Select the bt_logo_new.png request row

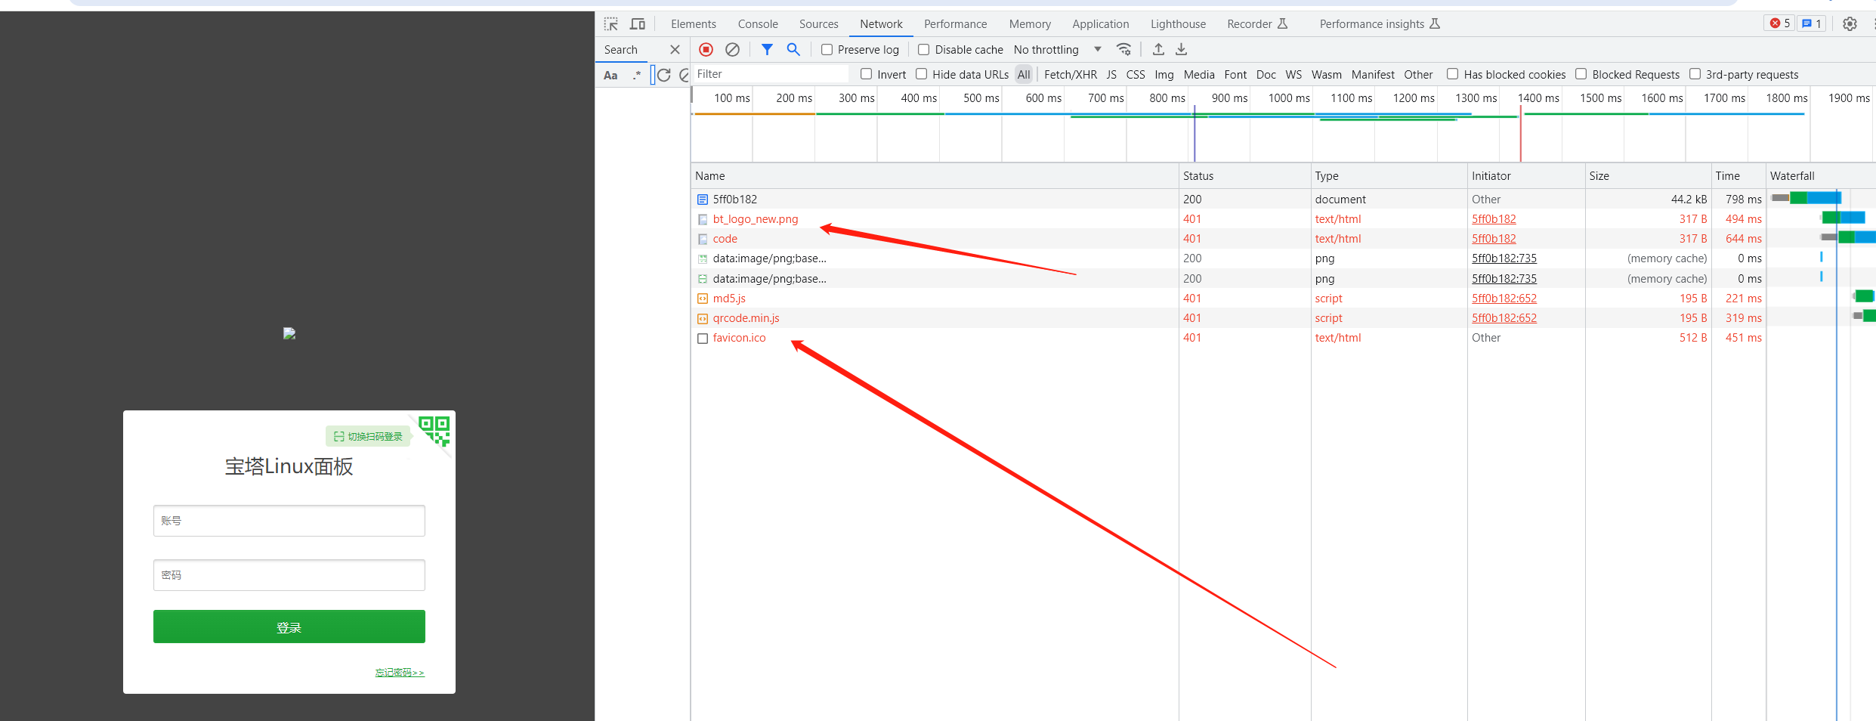(x=1281, y=219)
